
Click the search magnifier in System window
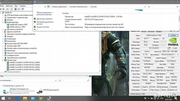[177, 7]
